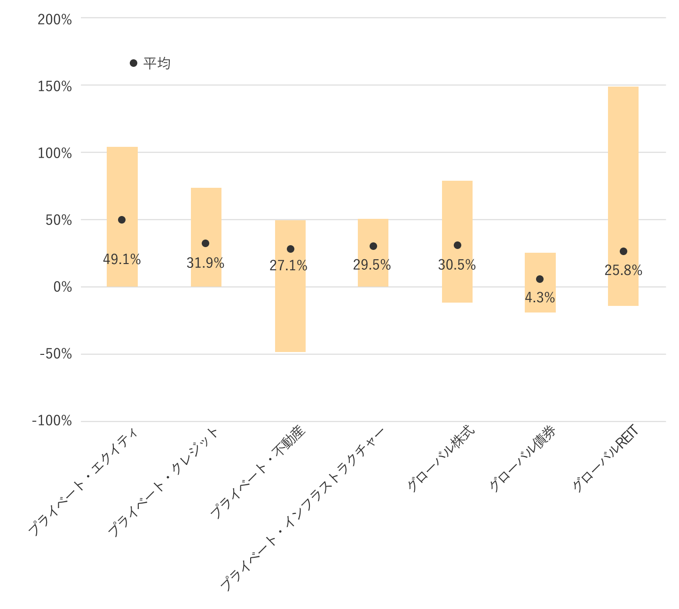Click the 29.5% value label
Screen dimensions: 679x609
(x=372, y=265)
